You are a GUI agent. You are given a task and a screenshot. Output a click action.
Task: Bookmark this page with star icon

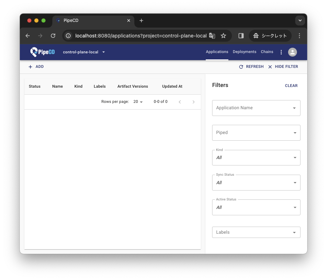tap(223, 36)
